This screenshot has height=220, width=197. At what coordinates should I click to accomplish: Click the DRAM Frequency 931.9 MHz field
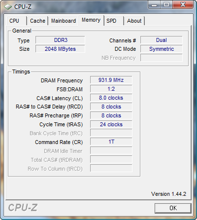[111, 80]
